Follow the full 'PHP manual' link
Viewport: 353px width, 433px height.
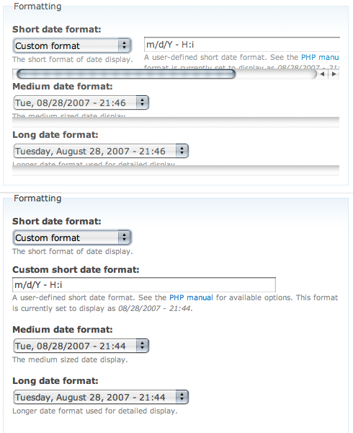(x=191, y=297)
